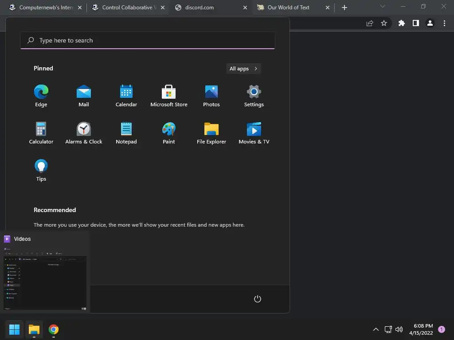
Task: Open the Tips app
Action: click(x=41, y=170)
